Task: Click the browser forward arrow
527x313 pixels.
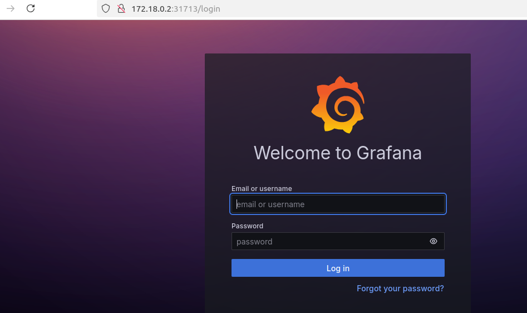Action: (11, 8)
